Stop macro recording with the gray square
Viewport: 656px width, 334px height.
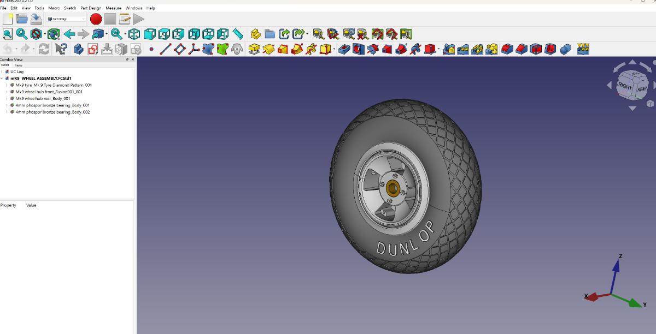(x=110, y=19)
